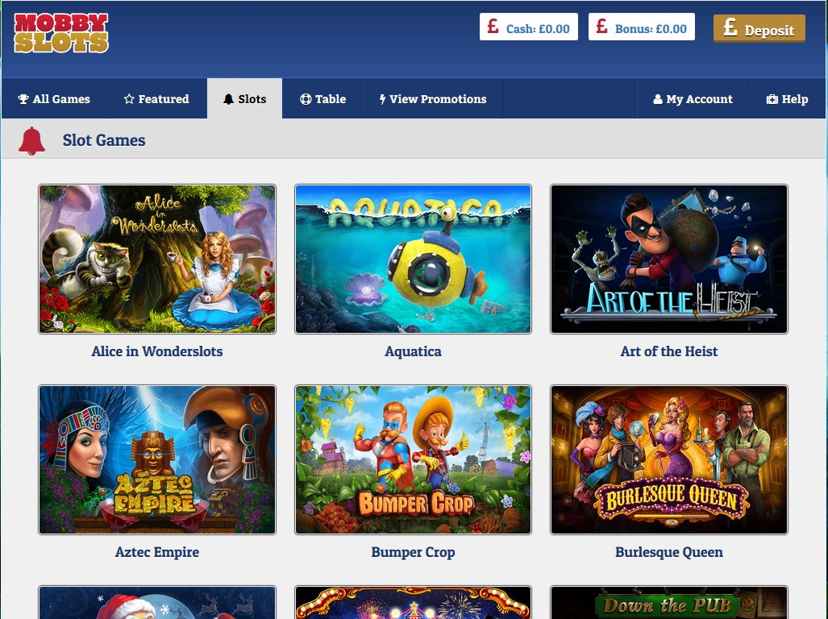Click the lightning icon in View Promotions
The width and height of the screenshot is (828, 619).
pos(383,99)
